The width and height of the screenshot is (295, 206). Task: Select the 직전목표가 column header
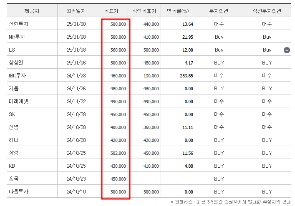(144, 11)
